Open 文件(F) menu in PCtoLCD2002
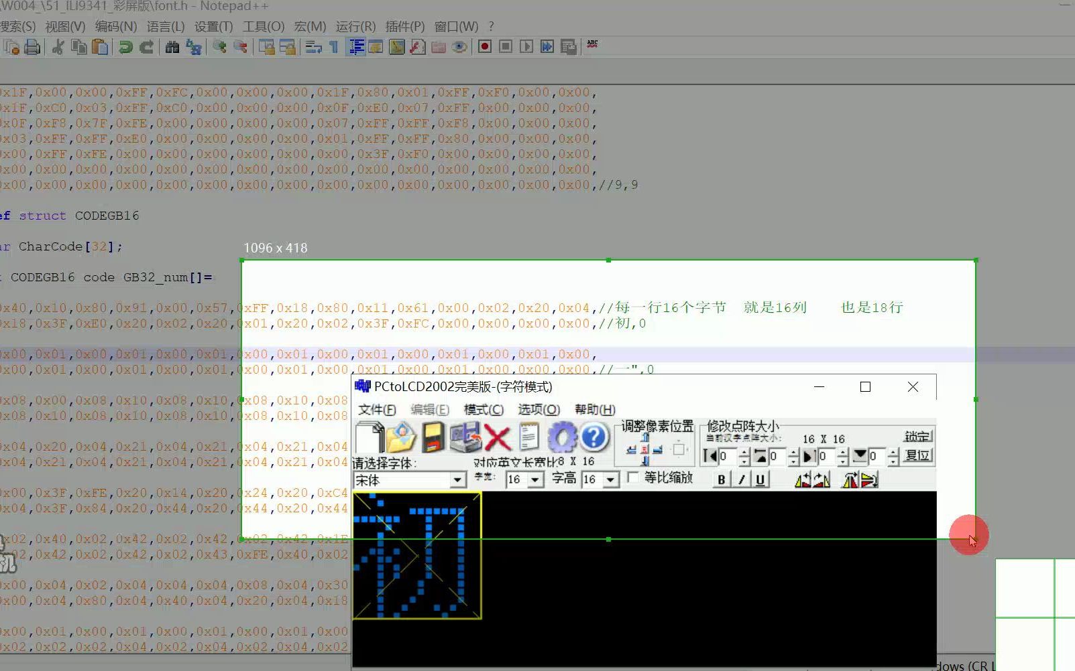This screenshot has width=1075, height=671. click(x=377, y=409)
